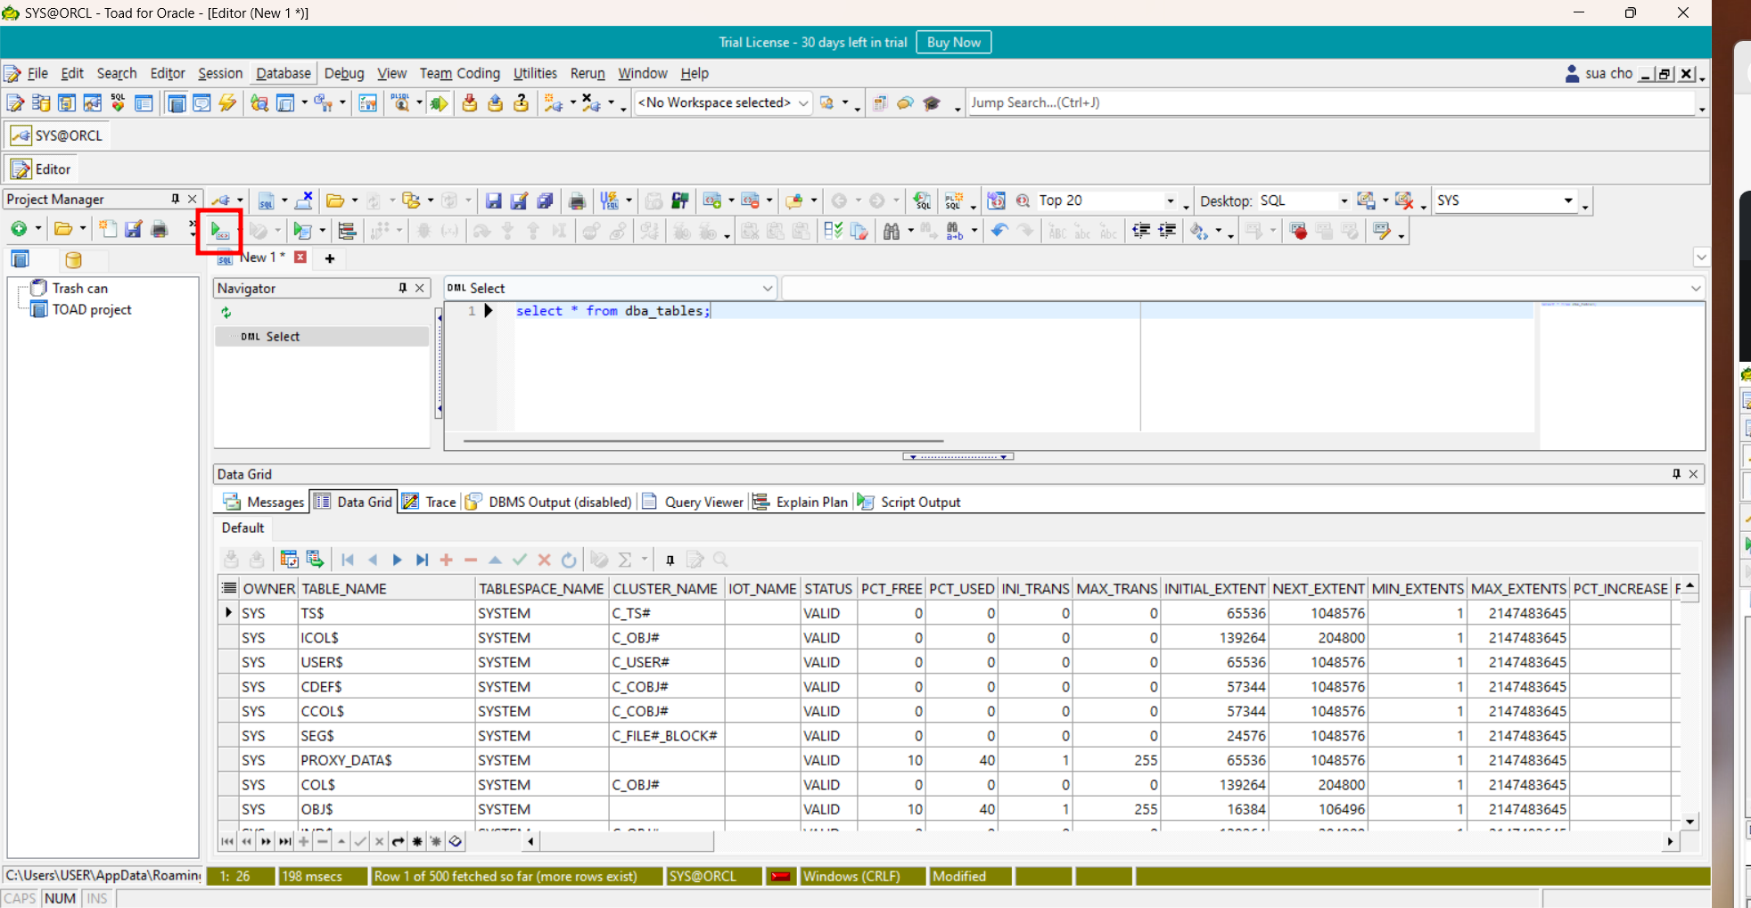Close the New 1 editor tab
Image resolution: width=1751 pixels, height=908 pixels.
[x=300, y=258]
